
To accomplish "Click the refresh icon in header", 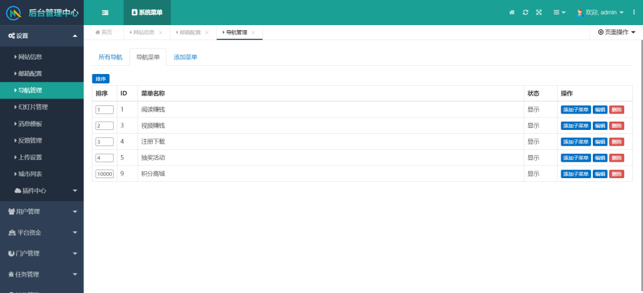I will (525, 13).
